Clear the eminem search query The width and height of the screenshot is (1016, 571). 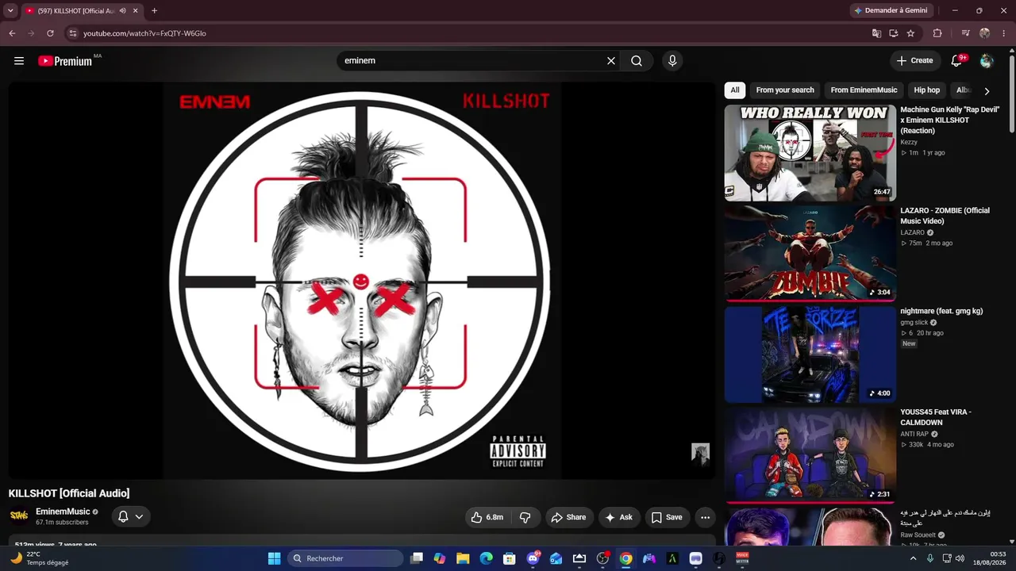tap(611, 61)
